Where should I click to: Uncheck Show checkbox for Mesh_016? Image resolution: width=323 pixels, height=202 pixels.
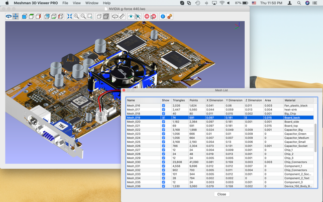(x=163, y=106)
